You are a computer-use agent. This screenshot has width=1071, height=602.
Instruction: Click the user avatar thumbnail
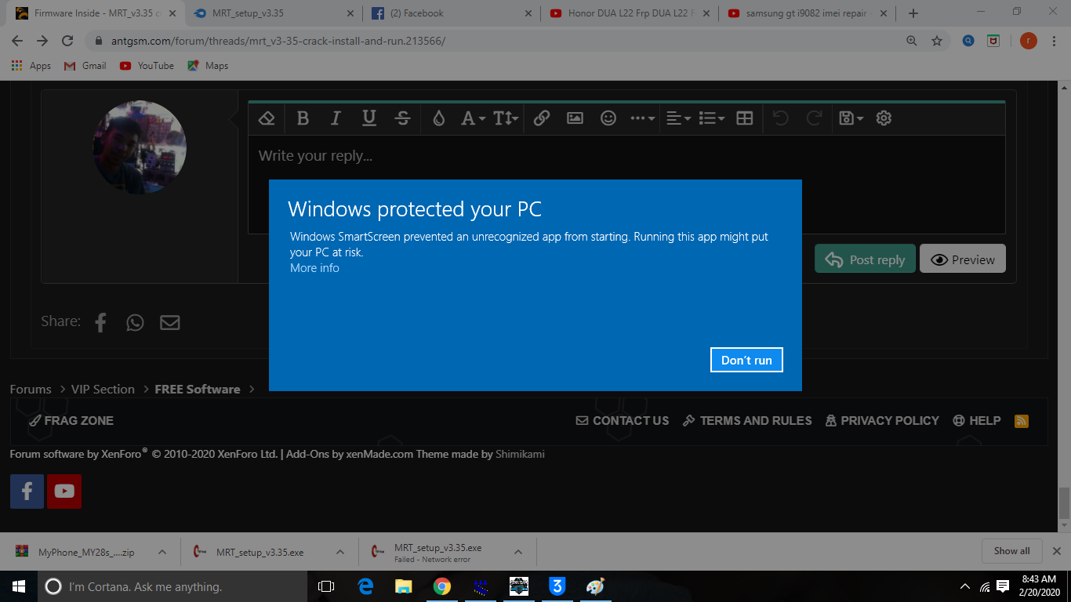pos(140,147)
